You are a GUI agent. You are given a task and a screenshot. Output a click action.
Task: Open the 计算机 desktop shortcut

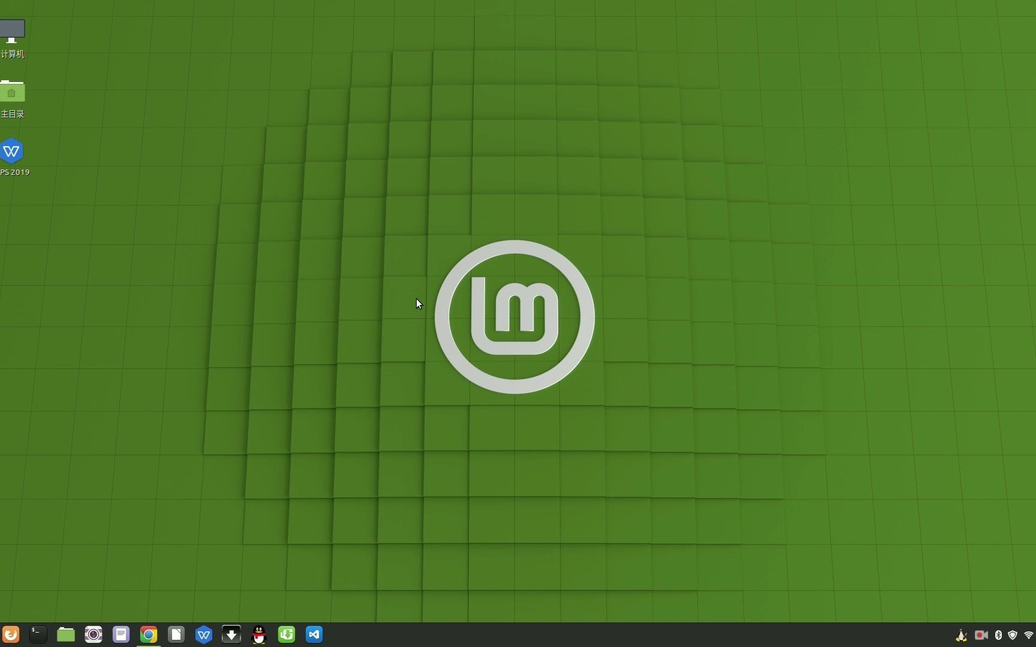pyautogui.click(x=12, y=36)
